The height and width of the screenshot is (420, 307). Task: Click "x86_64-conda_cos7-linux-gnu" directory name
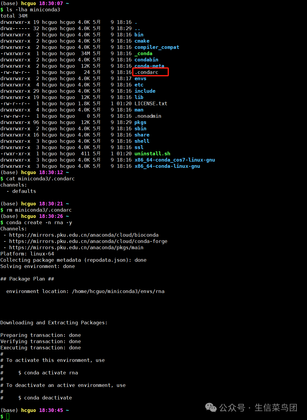pyautogui.click(x=175, y=160)
